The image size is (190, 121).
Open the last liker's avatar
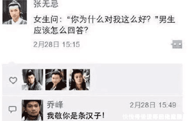coord(79,80)
